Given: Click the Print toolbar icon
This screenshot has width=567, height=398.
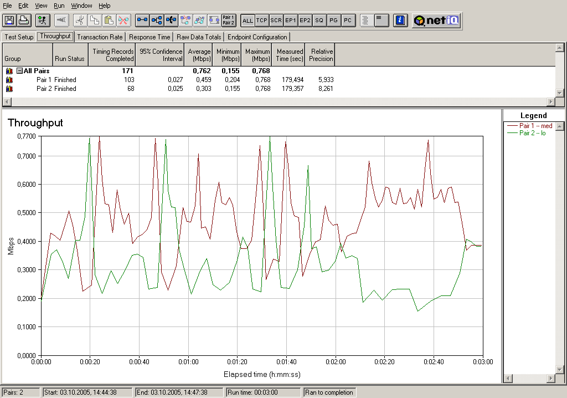Looking at the screenshot, I should (x=23, y=21).
